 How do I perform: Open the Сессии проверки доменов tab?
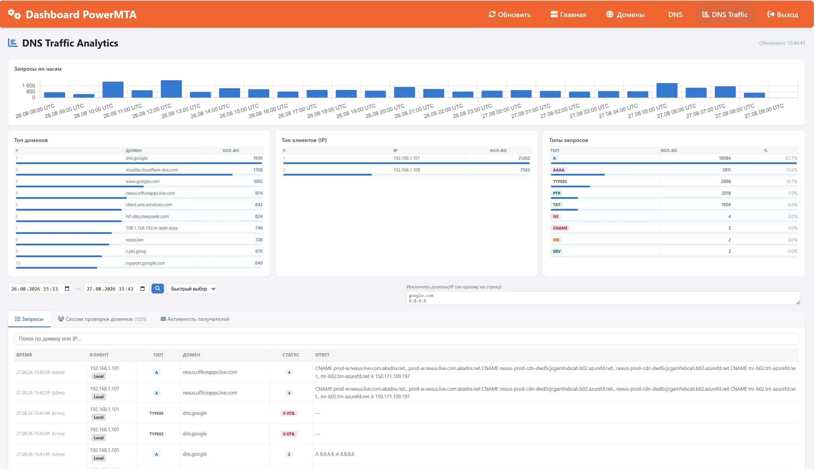pyautogui.click(x=102, y=319)
